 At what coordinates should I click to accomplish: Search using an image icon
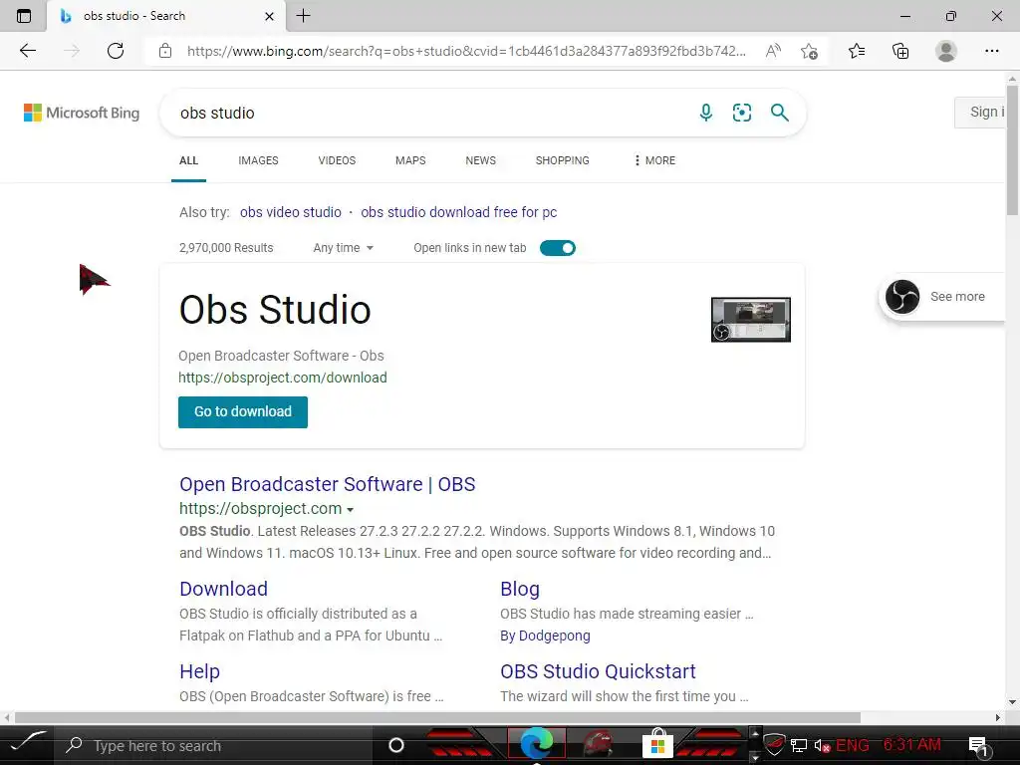741,113
